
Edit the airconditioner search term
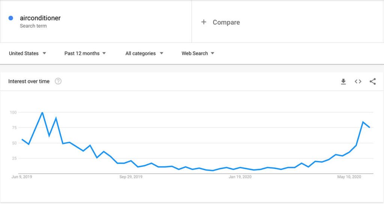[x=40, y=18]
